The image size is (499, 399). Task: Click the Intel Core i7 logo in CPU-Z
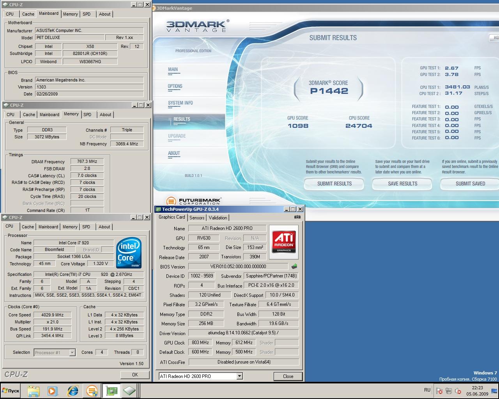coord(129,254)
